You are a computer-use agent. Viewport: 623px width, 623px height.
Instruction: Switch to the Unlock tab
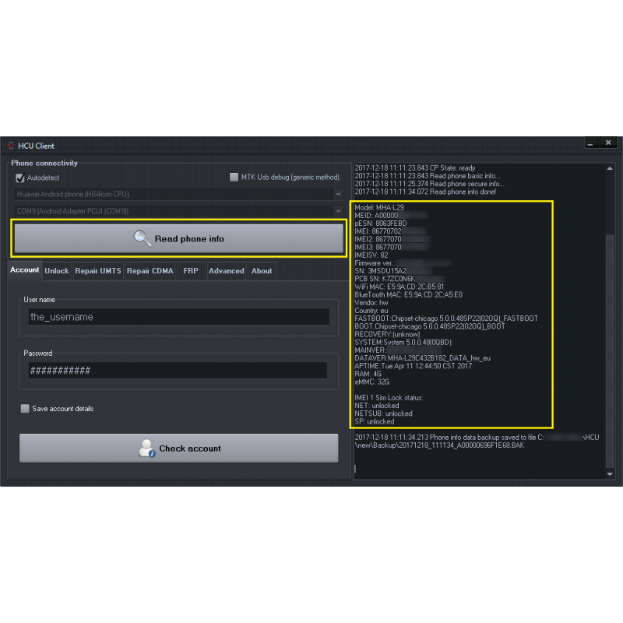(57, 271)
